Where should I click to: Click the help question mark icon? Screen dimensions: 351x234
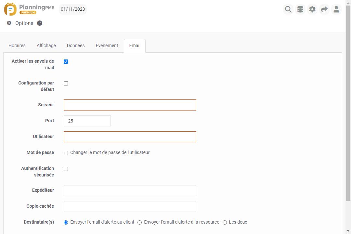40,23
